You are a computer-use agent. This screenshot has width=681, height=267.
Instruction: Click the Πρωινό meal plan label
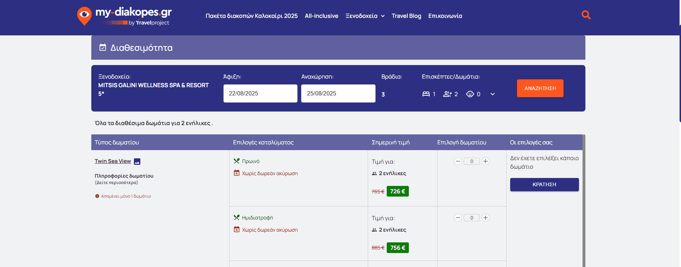(x=251, y=161)
